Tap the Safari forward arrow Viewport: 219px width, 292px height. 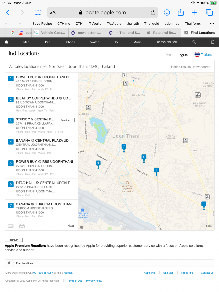point(22,13)
